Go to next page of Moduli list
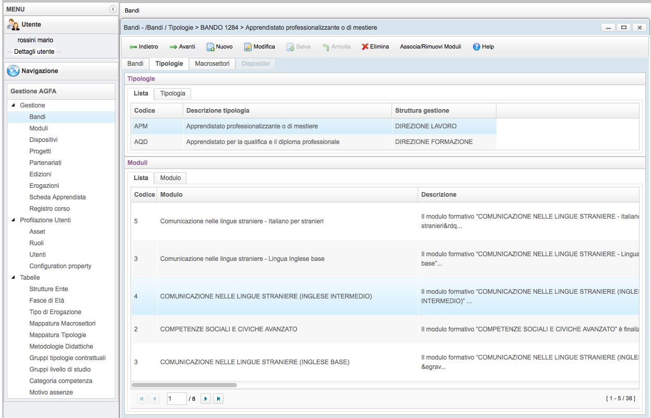 [x=206, y=399]
